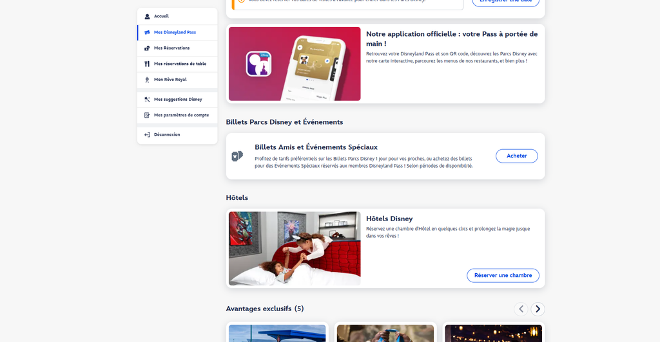The width and height of the screenshot is (660, 342).
Task: Click the Hôtels Disney bedroom photo
Action: pyautogui.click(x=295, y=248)
